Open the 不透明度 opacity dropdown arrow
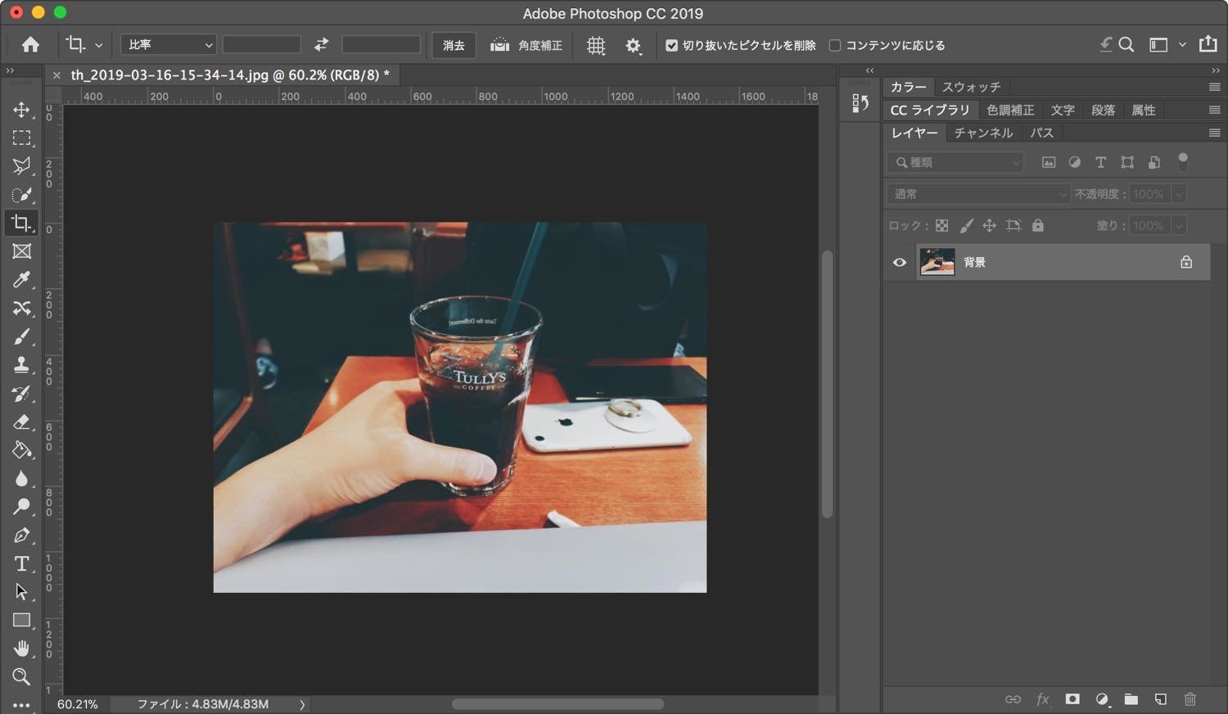Viewport: 1228px width, 714px height. coord(1179,194)
